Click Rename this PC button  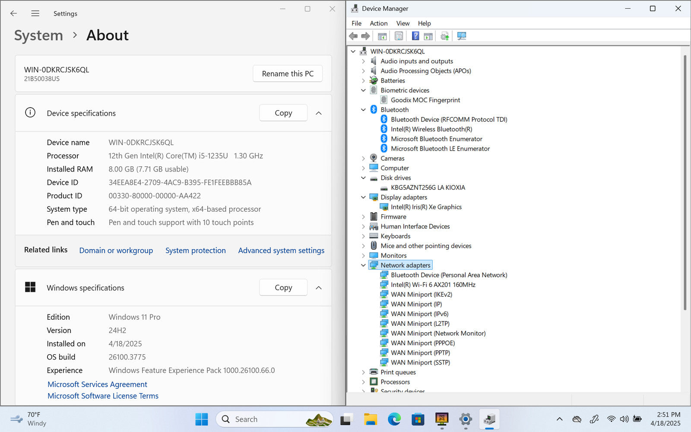click(x=288, y=73)
